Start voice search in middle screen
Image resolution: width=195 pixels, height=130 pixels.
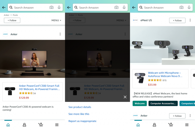(124, 8)
